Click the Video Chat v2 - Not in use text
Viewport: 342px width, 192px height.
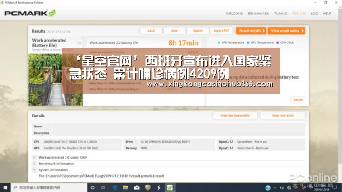(253, 148)
